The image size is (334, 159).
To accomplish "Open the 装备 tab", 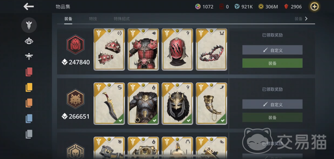I will (x=68, y=19).
